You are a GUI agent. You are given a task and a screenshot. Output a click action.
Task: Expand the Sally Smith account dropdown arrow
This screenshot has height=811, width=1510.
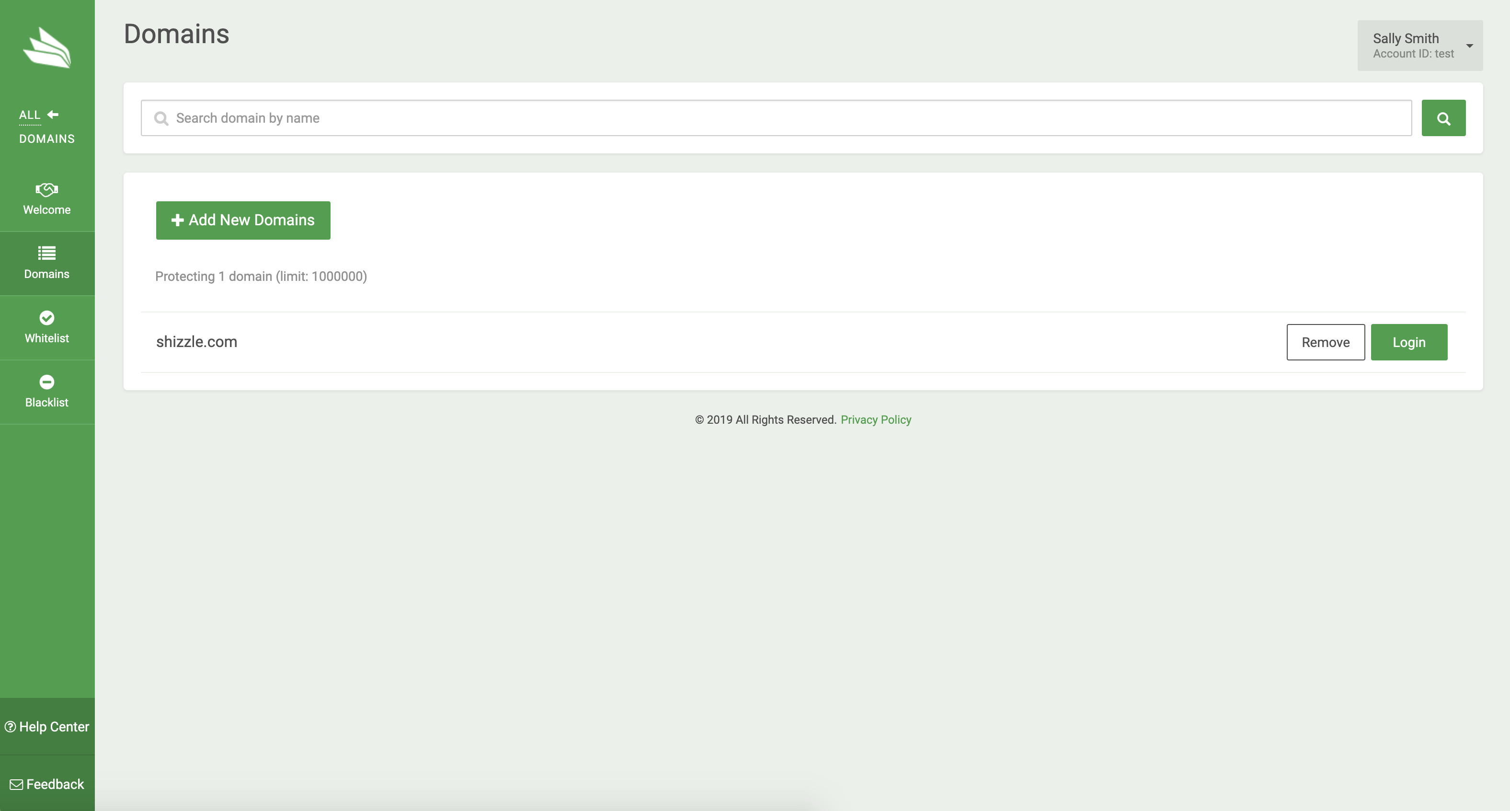(1470, 46)
